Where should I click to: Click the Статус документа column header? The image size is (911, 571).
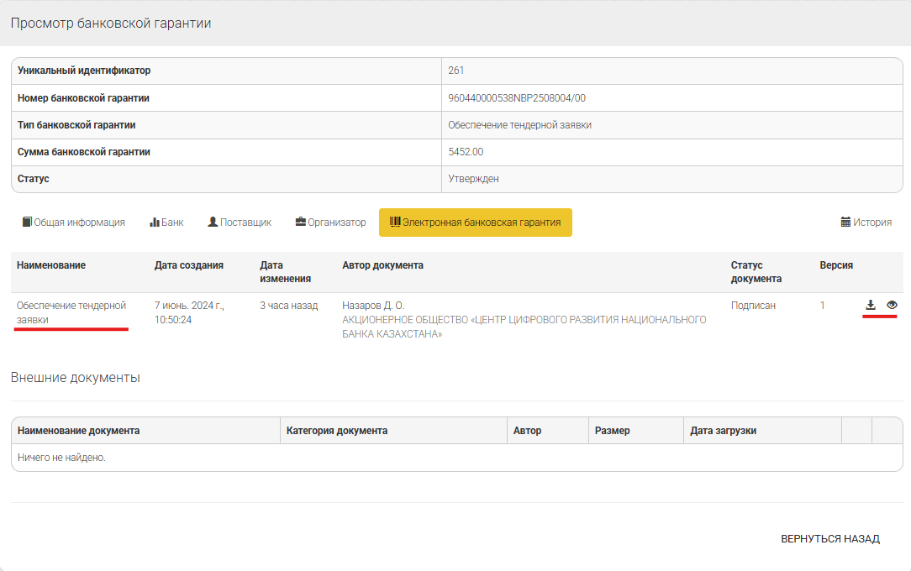(x=756, y=271)
